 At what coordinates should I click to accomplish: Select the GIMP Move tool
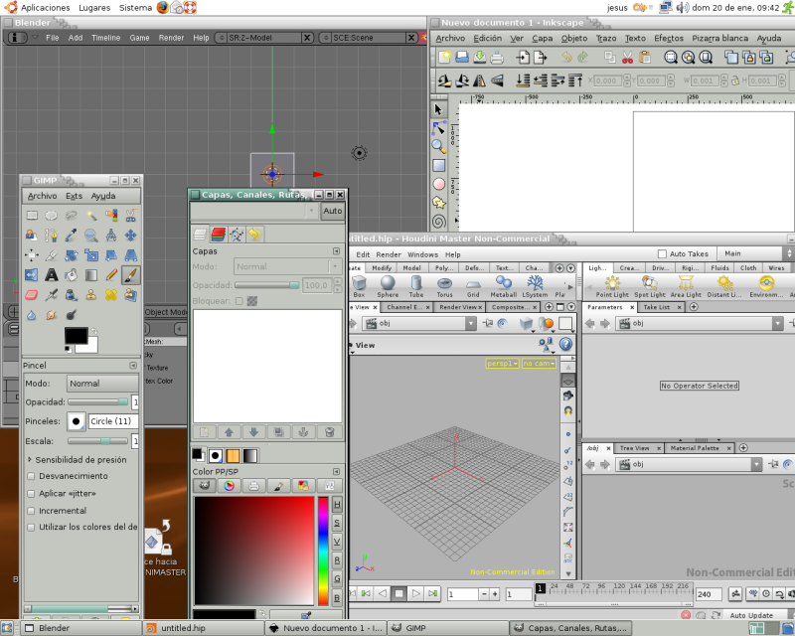click(x=131, y=236)
